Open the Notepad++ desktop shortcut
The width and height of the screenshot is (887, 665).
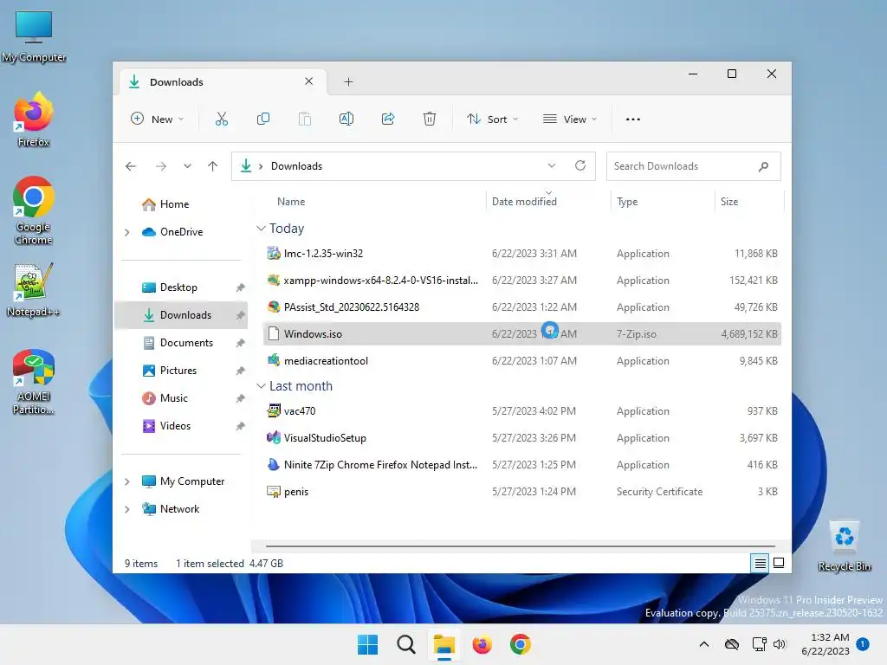[x=34, y=290]
